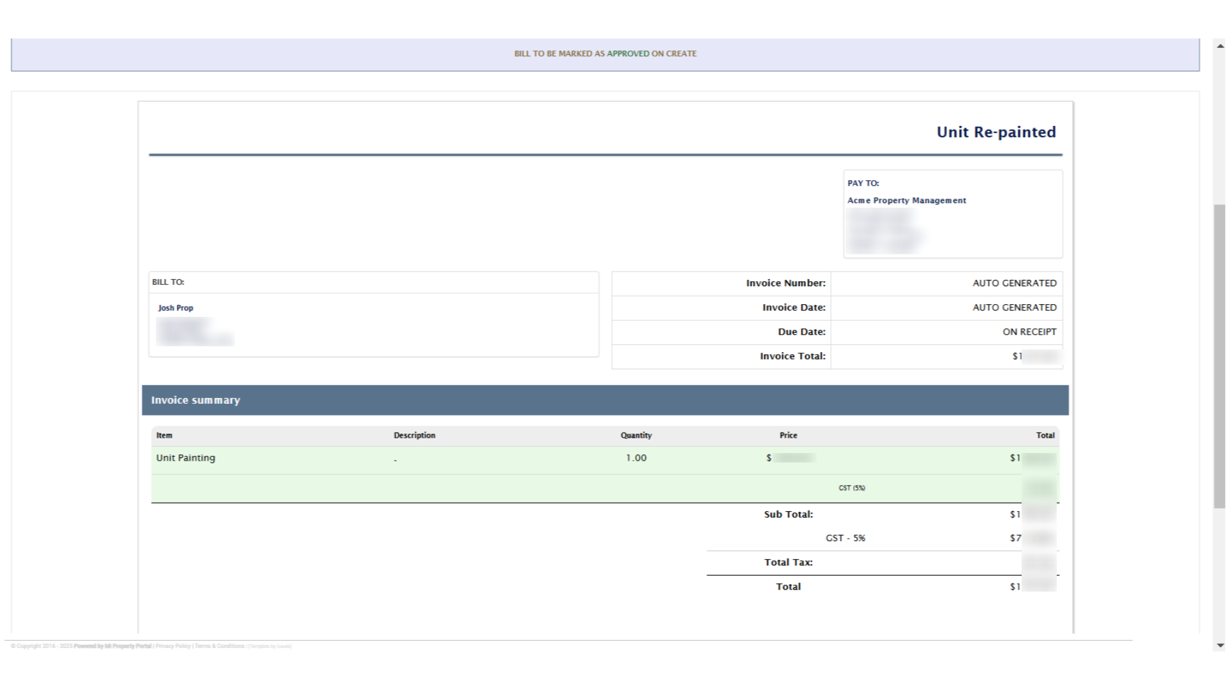The image size is (1226, 690).
Task: Click the ON RECEIPT due date value
Action: (x=1029, y=332)
